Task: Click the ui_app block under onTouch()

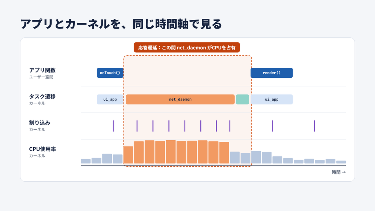Action: tap(110, 99)
